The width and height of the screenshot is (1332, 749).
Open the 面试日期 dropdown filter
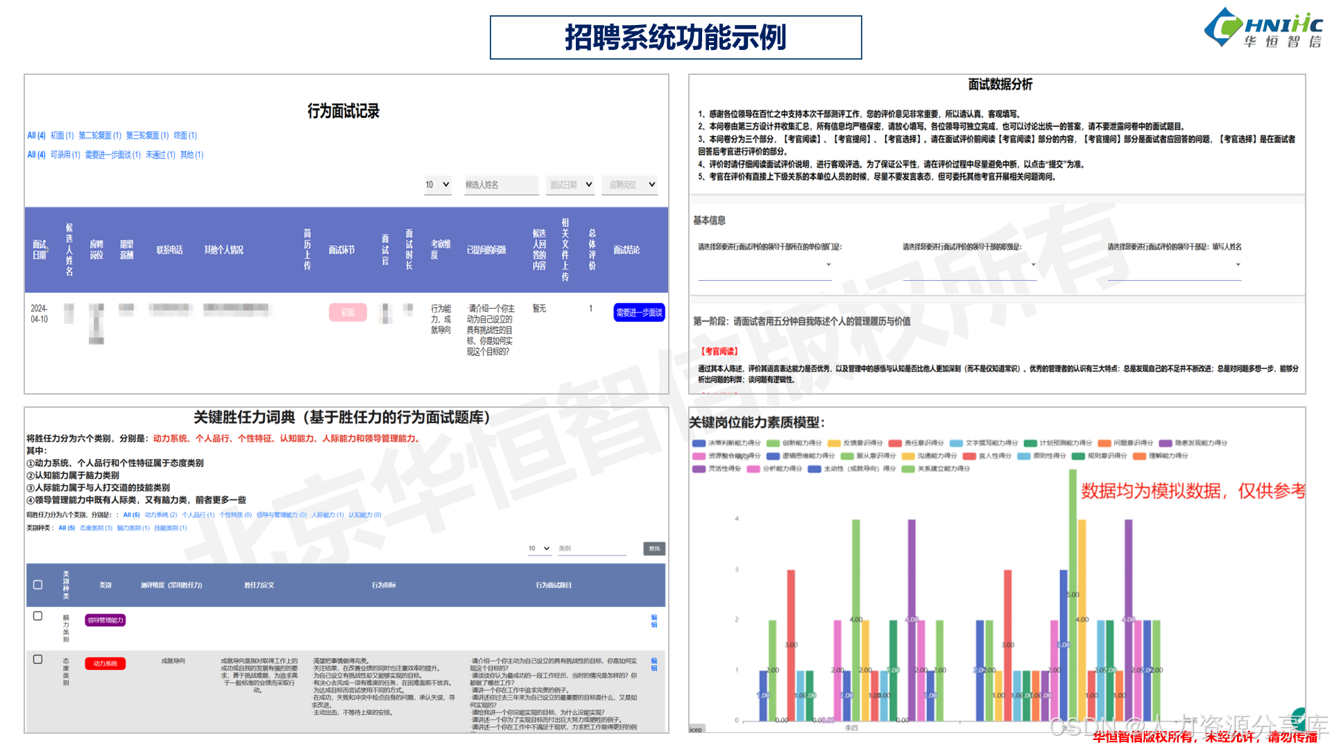click(x=570, y=184)
